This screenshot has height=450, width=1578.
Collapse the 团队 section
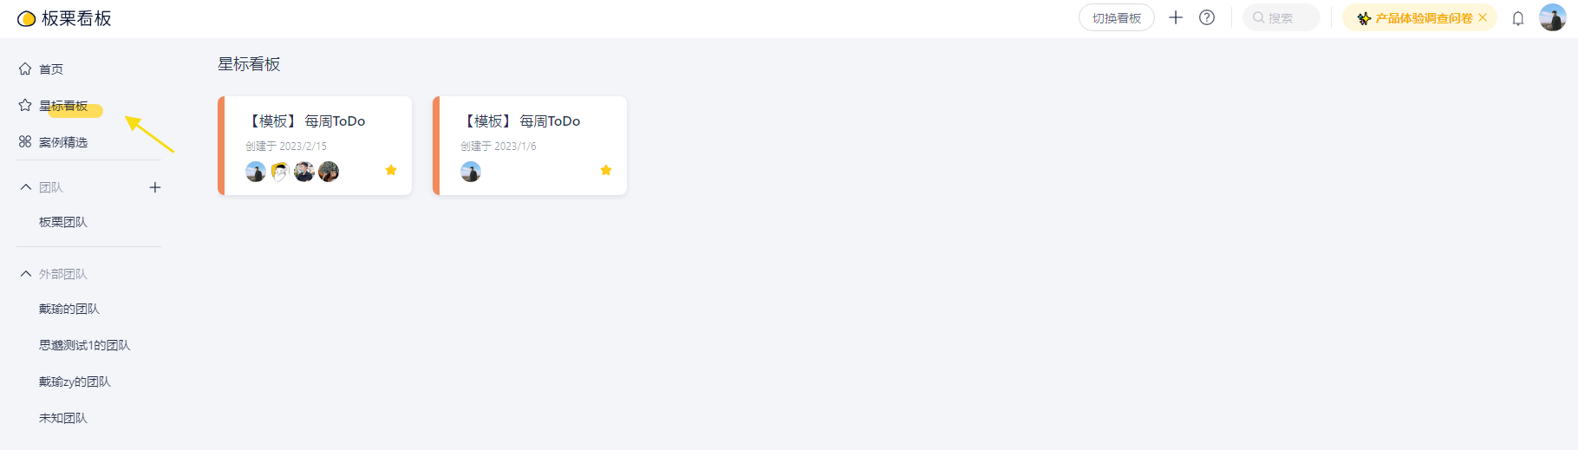click(26, 187)
